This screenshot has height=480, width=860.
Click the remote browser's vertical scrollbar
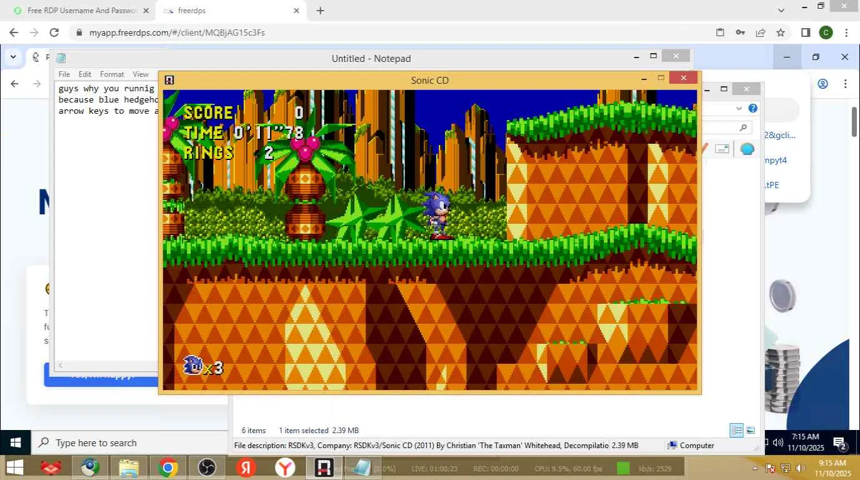click(x=854, y=122)
